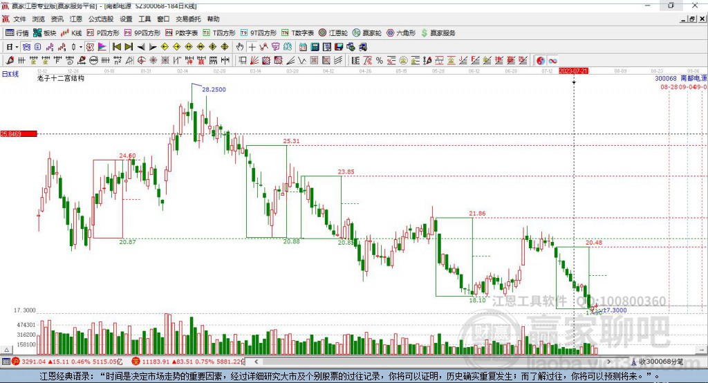Select the hand pan tool
708x383 pixels.
tap(240, 47)
